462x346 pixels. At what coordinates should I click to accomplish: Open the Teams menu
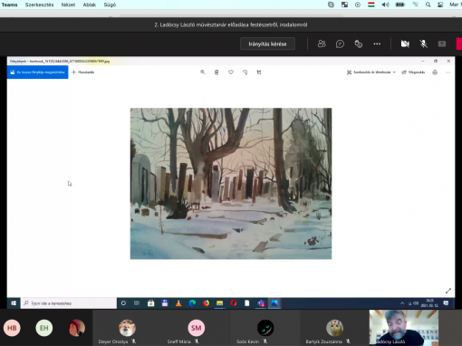tap(9, 5)
